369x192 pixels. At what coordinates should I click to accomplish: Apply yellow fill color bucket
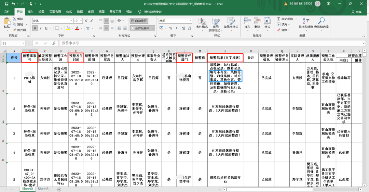[68, 28]
